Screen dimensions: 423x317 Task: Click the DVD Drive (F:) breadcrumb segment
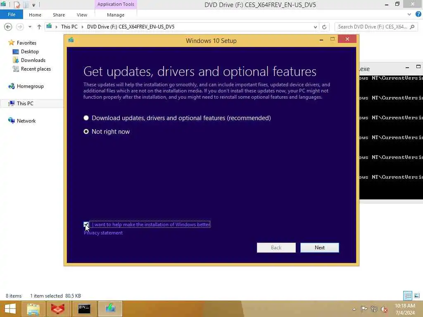point(131,27)
